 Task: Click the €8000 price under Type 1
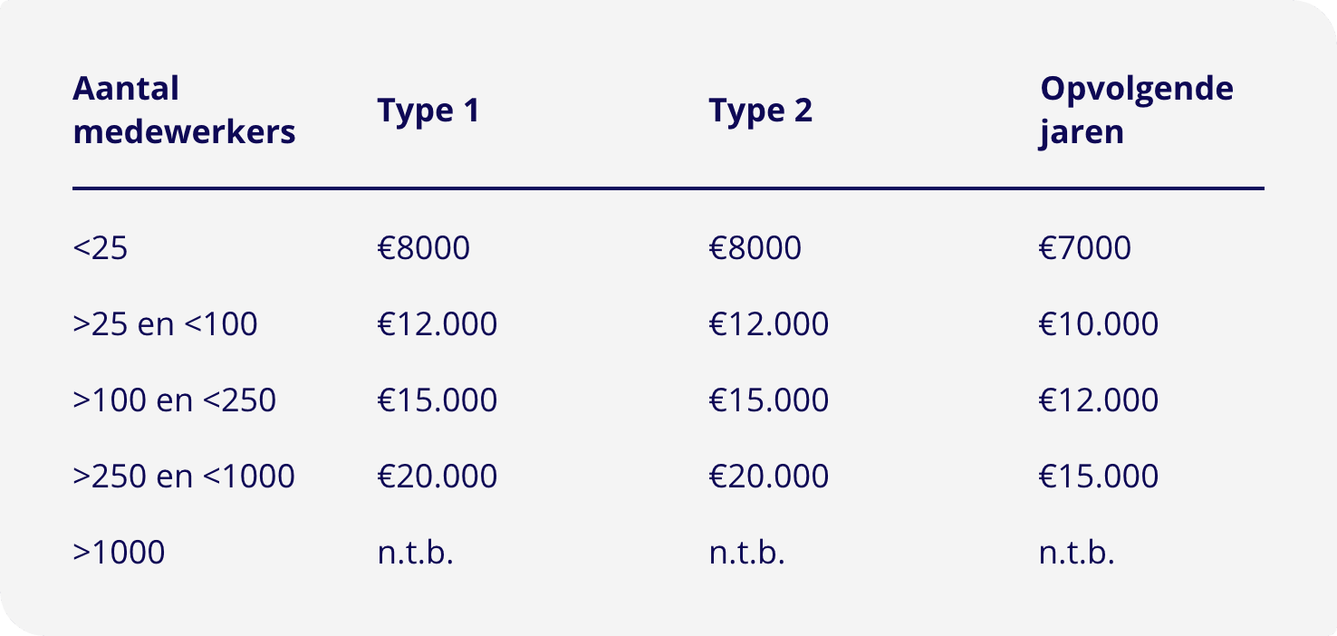(x=424, y=248)
